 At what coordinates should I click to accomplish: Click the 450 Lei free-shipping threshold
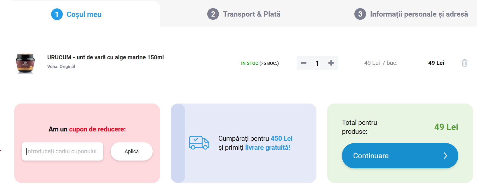click(281, 138)
